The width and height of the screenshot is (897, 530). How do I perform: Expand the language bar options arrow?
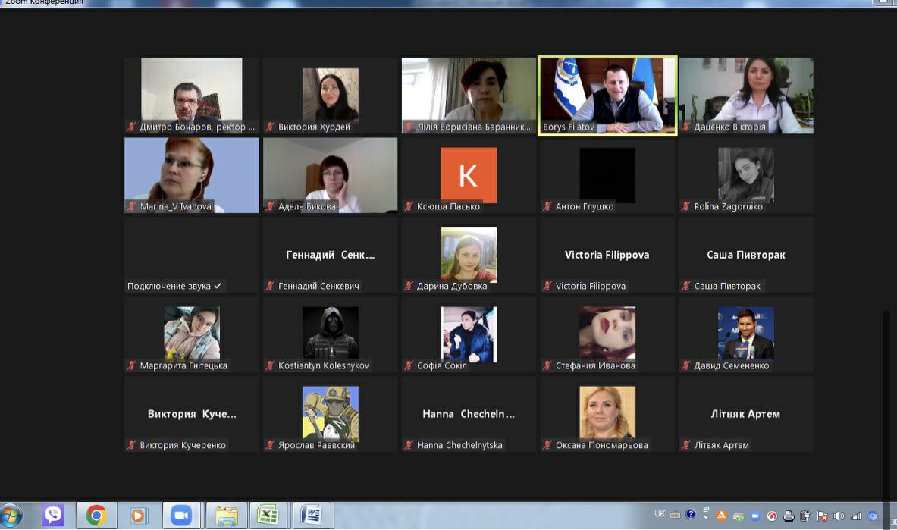click(x=706, y=517)
